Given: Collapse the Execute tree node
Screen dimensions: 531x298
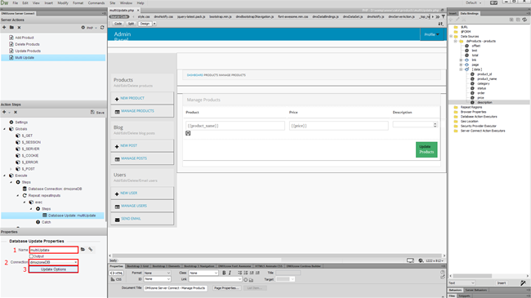Looking at the screenshot, I should click(x=4, y=176).
